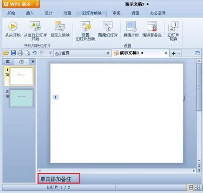Switch to normal view button in status bar

[x=190, y=187]
